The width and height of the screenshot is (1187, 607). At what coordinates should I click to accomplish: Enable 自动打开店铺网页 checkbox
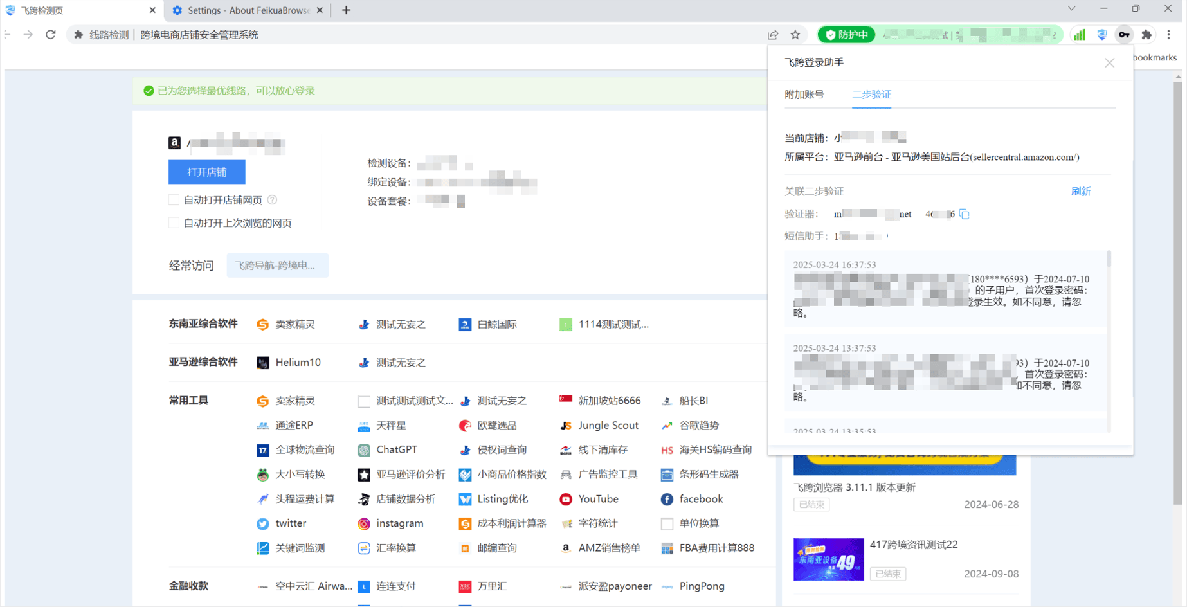[174, 200]
